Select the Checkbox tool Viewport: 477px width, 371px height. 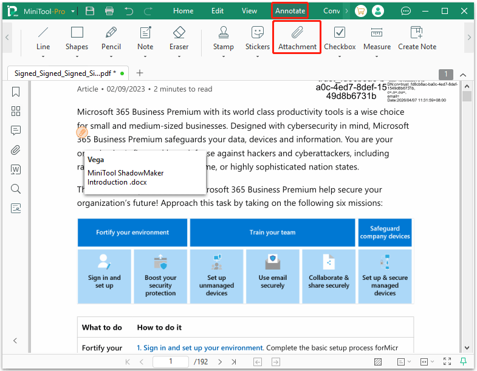[x=340, y=38]
